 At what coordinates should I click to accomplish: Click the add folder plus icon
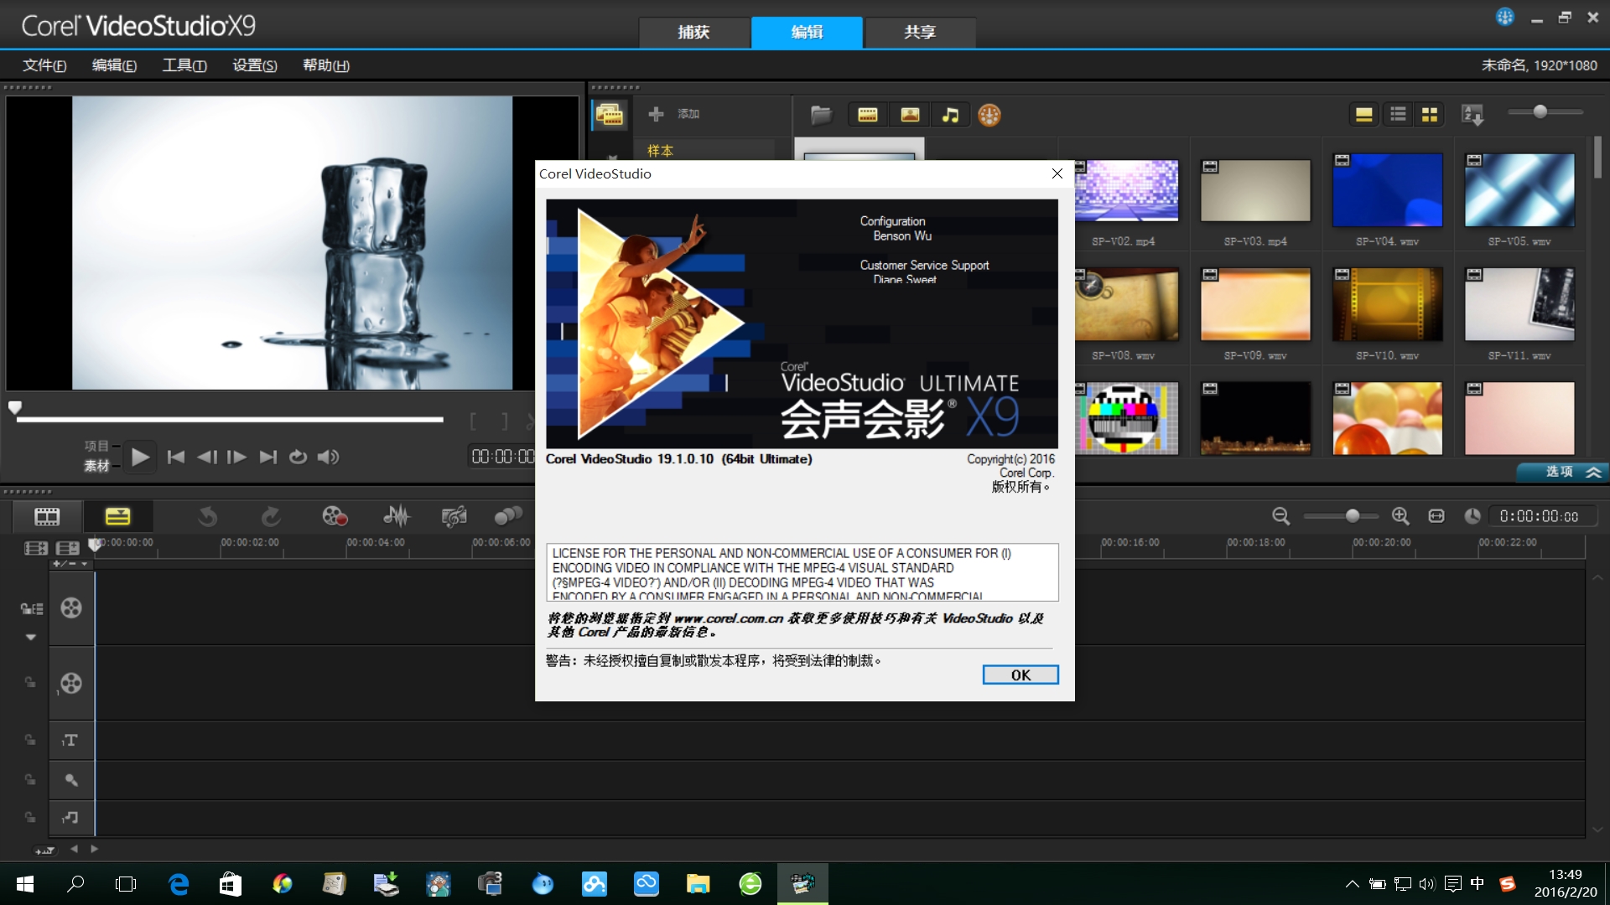pos(656,114)
